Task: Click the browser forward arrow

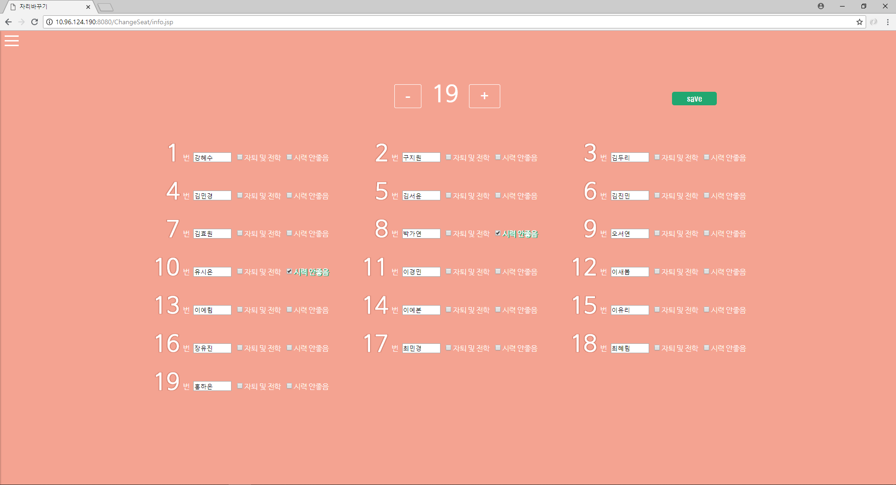Action: [21, 21]
